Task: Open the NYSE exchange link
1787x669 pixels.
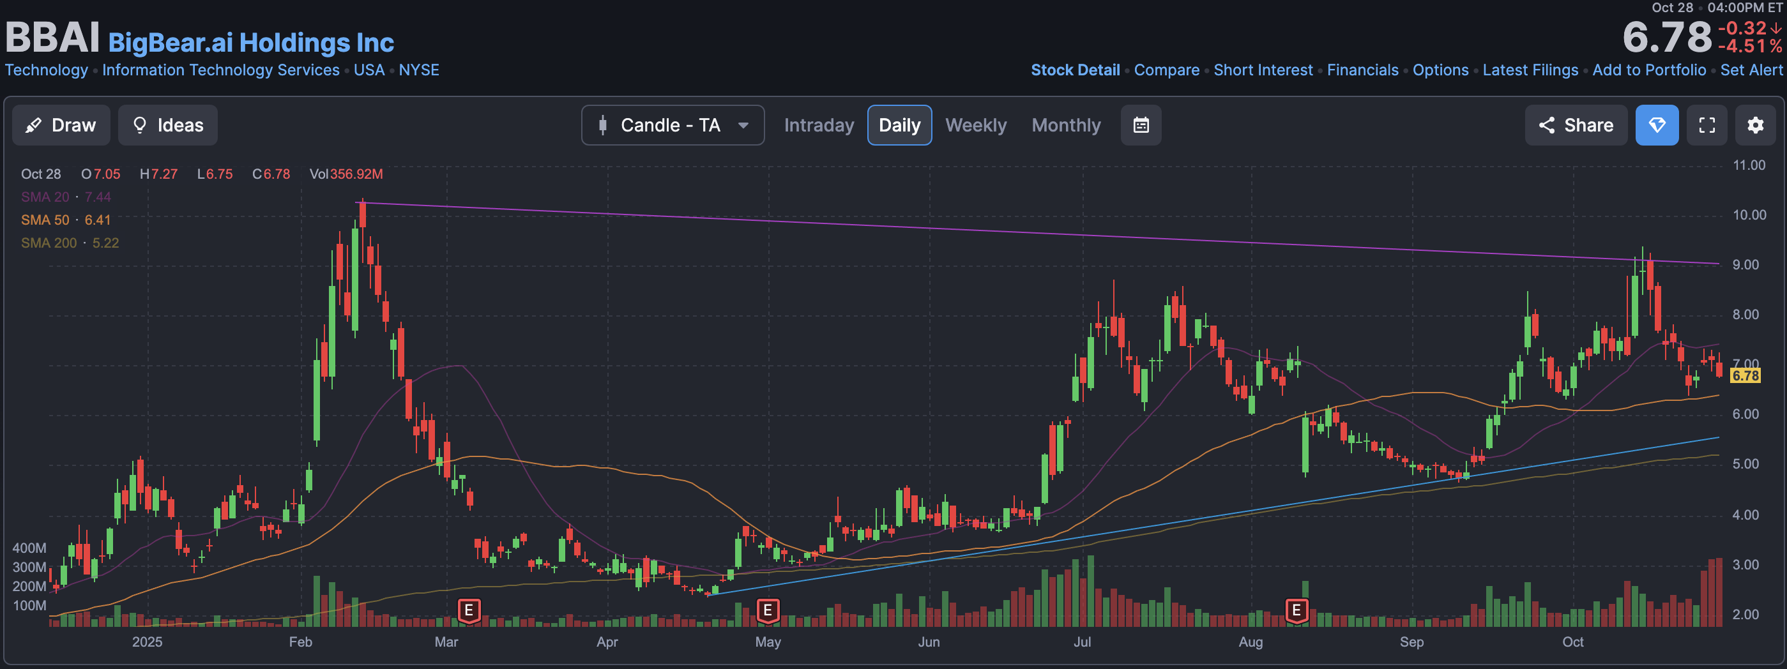Action: [419, 70]
